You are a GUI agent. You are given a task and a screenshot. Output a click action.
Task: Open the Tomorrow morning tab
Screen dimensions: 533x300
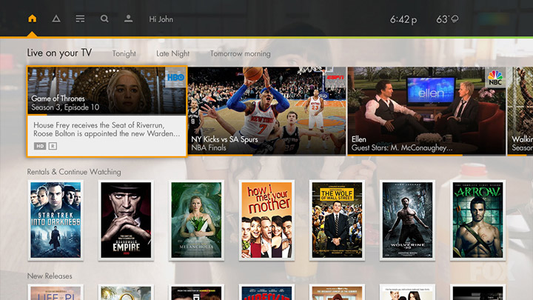(x=240, y=53)
